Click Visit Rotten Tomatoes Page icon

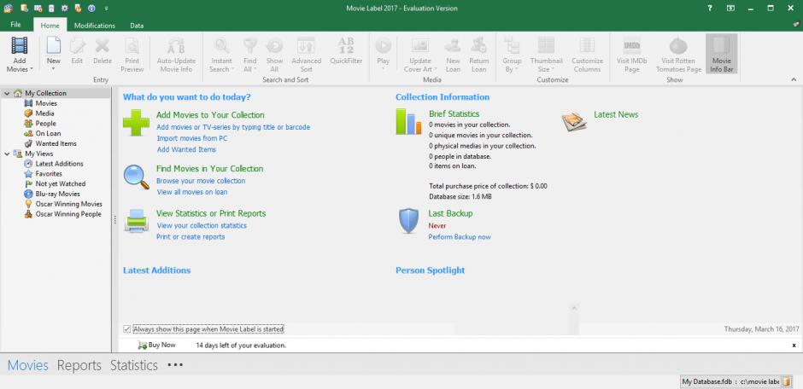tap(678, 45)
